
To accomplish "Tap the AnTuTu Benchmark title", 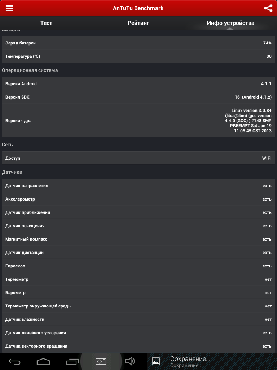I will pyautogui.click(x=138, y=8).
